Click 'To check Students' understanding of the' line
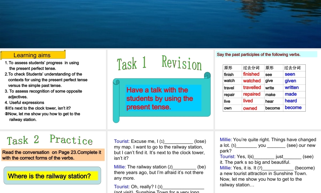 tap(43, 74)
